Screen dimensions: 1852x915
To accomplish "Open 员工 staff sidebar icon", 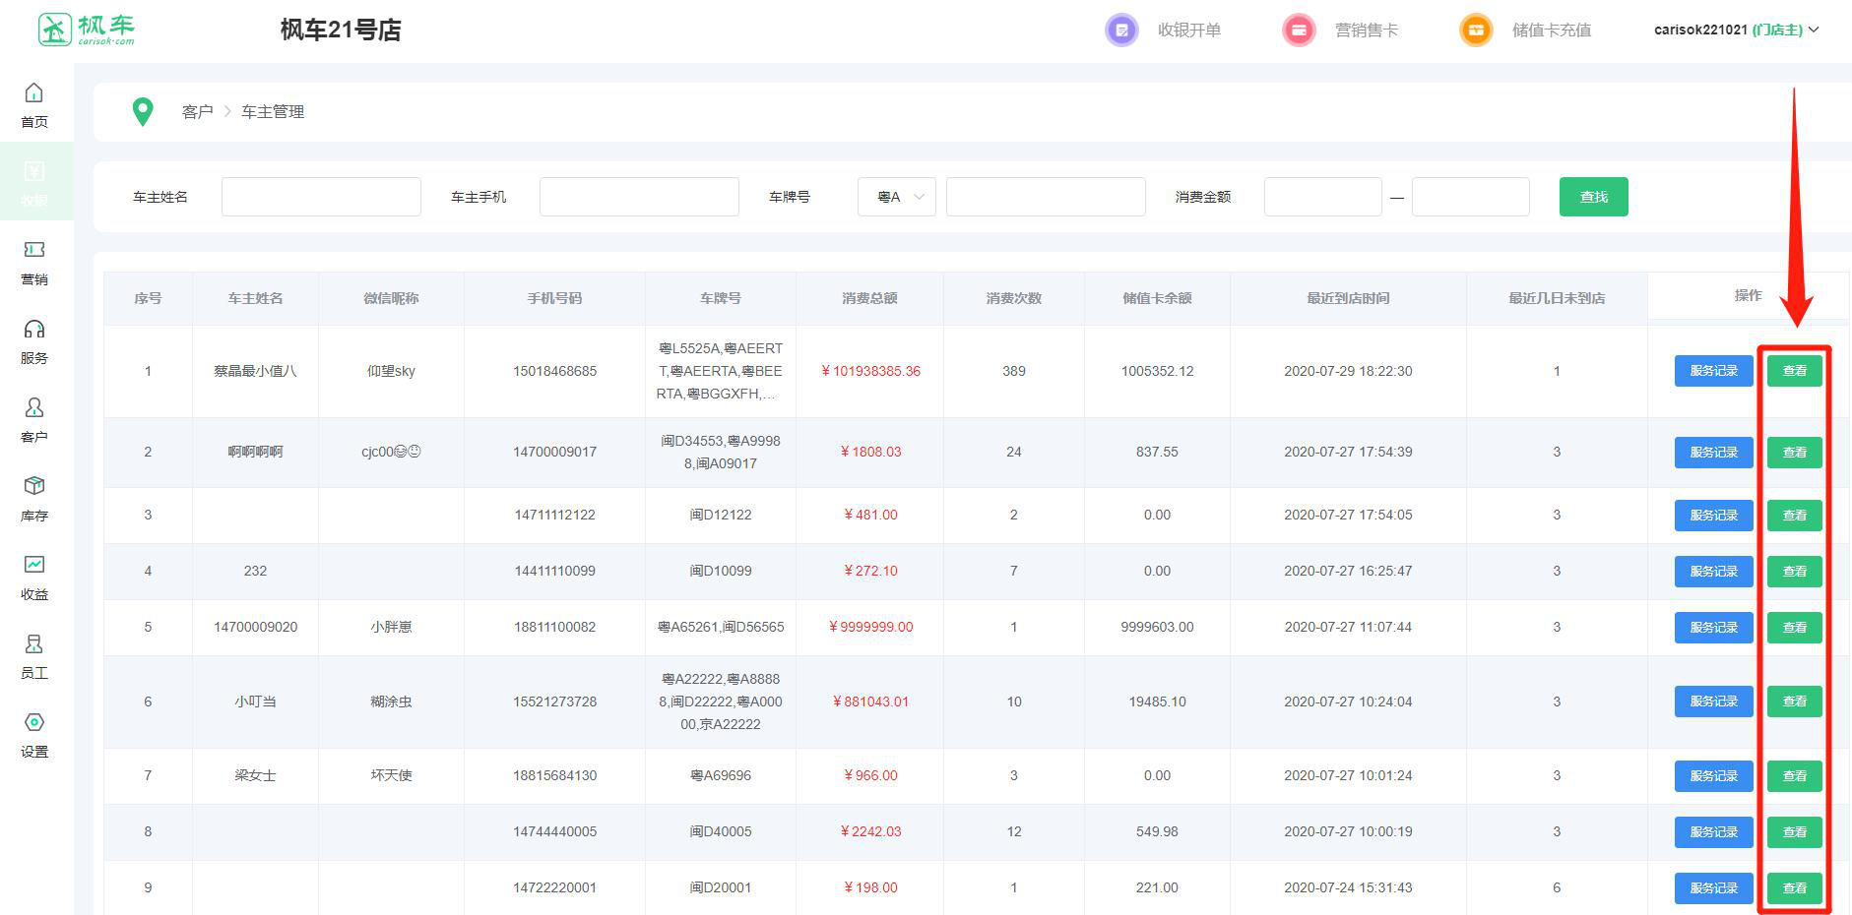I will click(34, 643).
